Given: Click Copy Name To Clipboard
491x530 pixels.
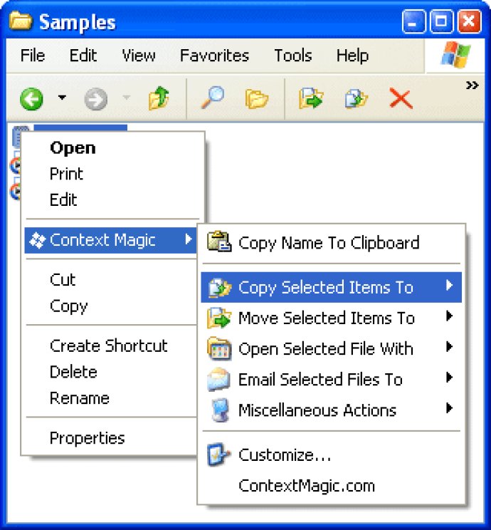Looking at the screenshot, I should click(x=332, y=243).
